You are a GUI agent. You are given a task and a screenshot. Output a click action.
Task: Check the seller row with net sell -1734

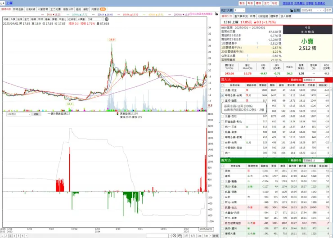pyautogui.click(x=222, y=176)
